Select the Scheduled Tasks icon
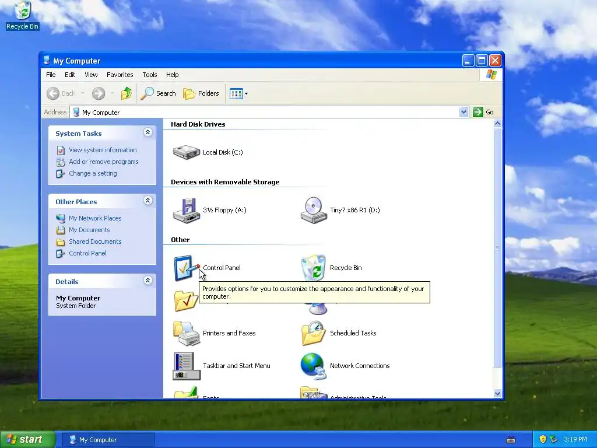The height and width of the screenshot is (448, 597). pyautogui.click(x=314, y=333)
